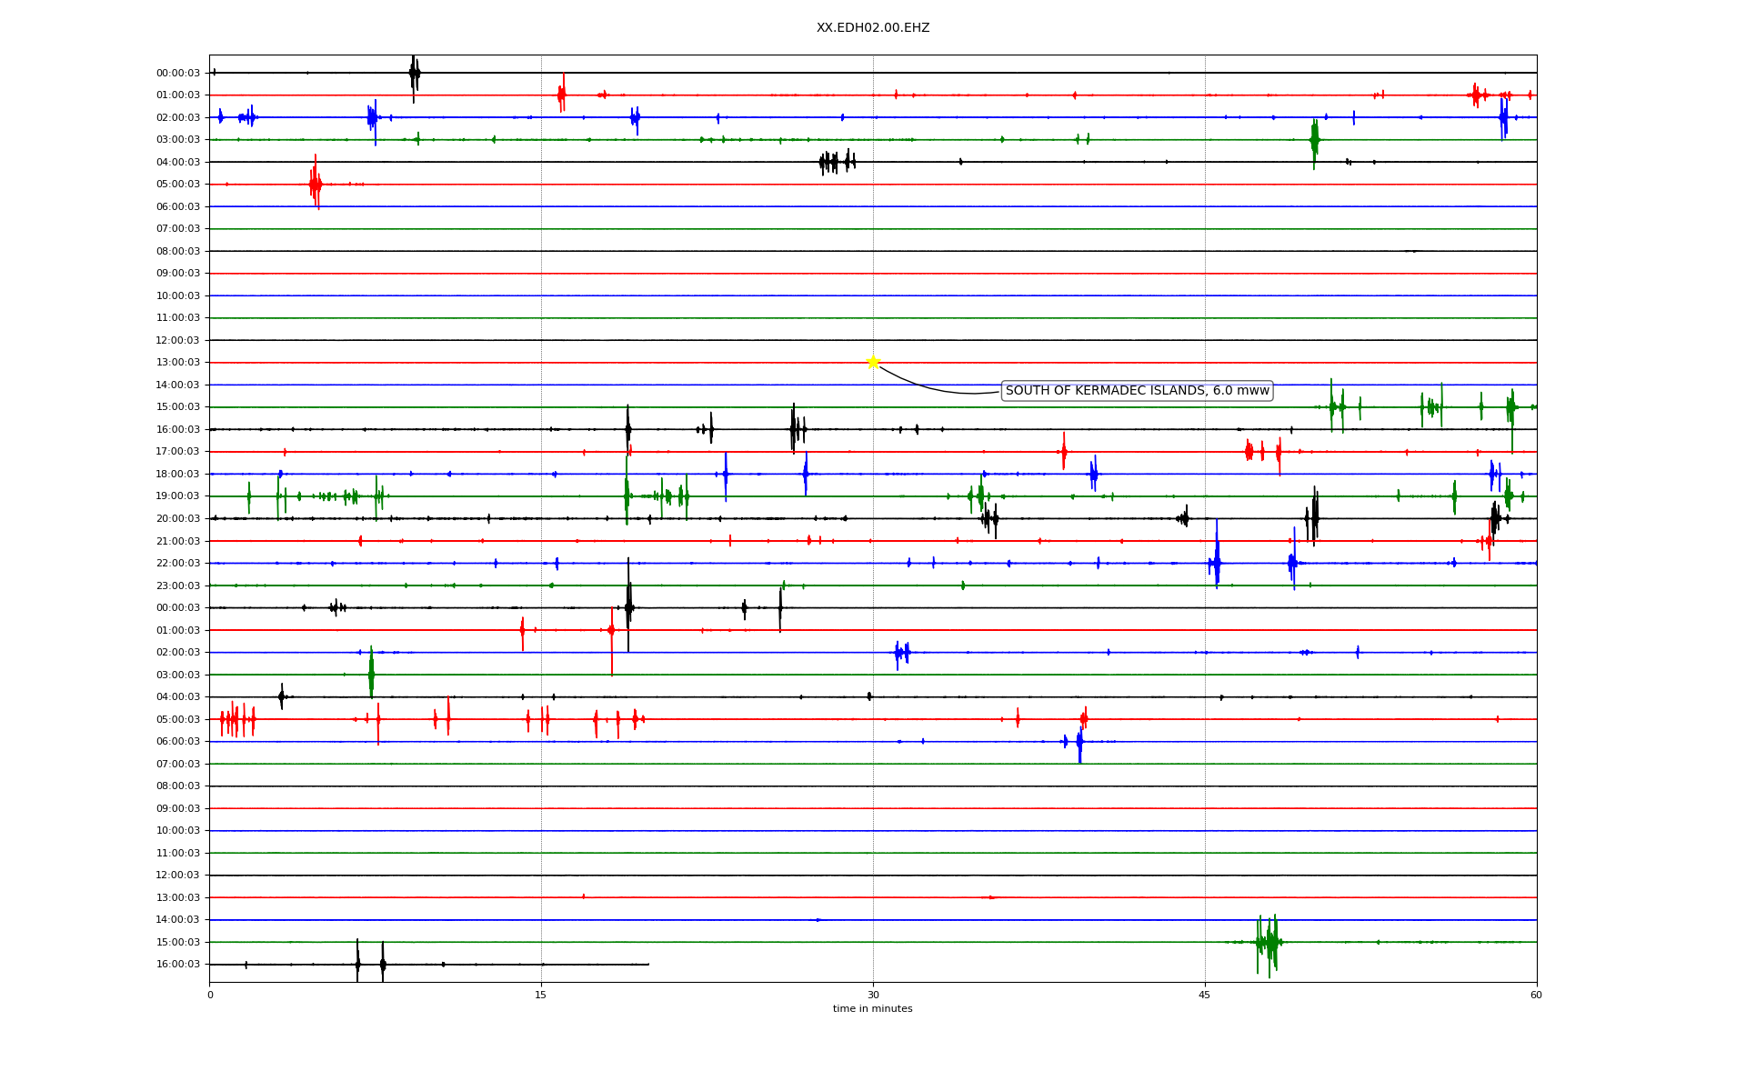
Task: Click the black burst at start of top trace
Action: 414,73
